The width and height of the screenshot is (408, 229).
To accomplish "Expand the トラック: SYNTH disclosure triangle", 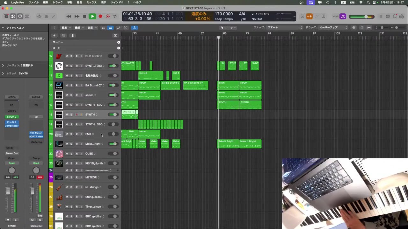I will click(x=3, y=73).
